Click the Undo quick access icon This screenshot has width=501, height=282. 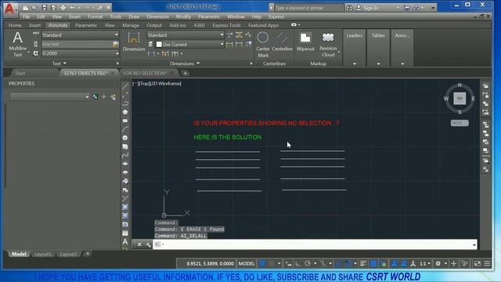(x=73, y=8)
